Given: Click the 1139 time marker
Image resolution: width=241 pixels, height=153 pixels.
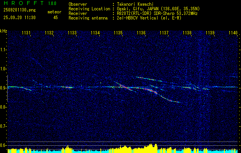Looking at the screenshot, I should pos(210,33).
